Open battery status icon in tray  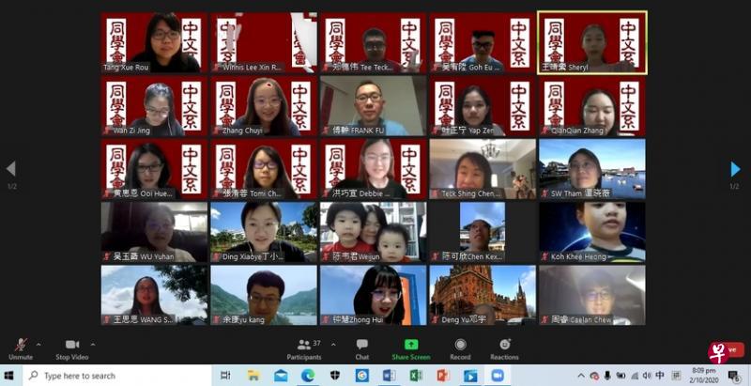[621, 376]
